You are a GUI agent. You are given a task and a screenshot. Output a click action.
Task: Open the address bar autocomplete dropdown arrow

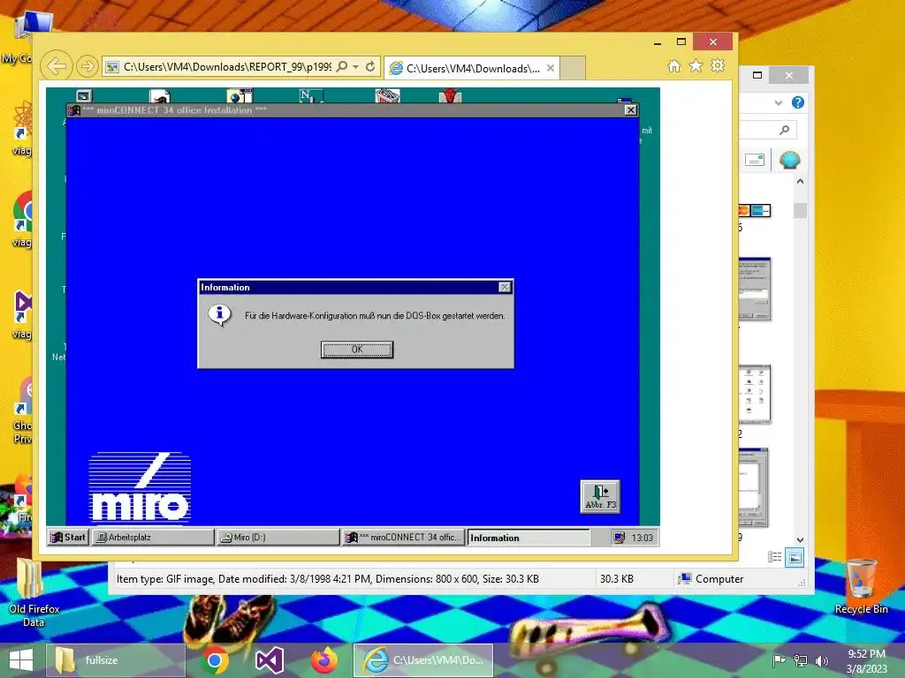tap(355, 67)
